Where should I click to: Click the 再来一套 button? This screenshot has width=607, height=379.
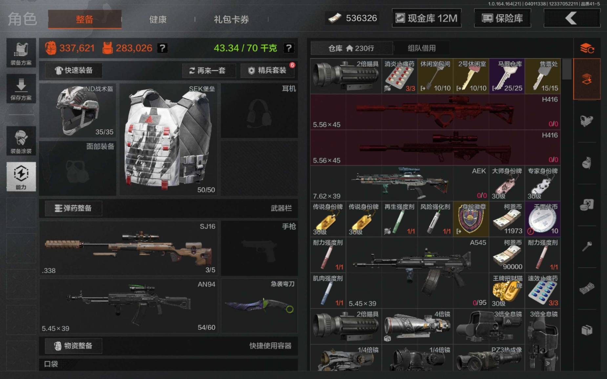coord(209,70)
